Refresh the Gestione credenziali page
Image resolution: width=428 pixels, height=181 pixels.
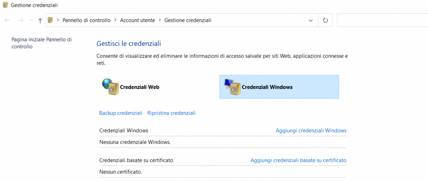(325, 20)
